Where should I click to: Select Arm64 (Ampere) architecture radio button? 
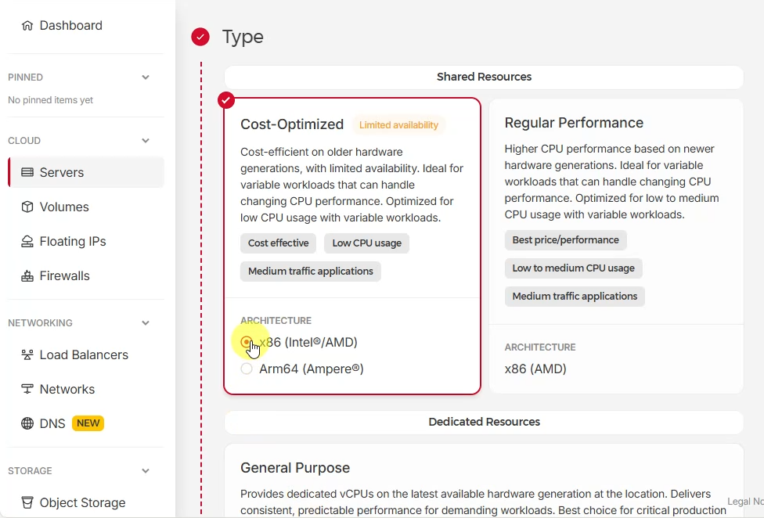247,369
